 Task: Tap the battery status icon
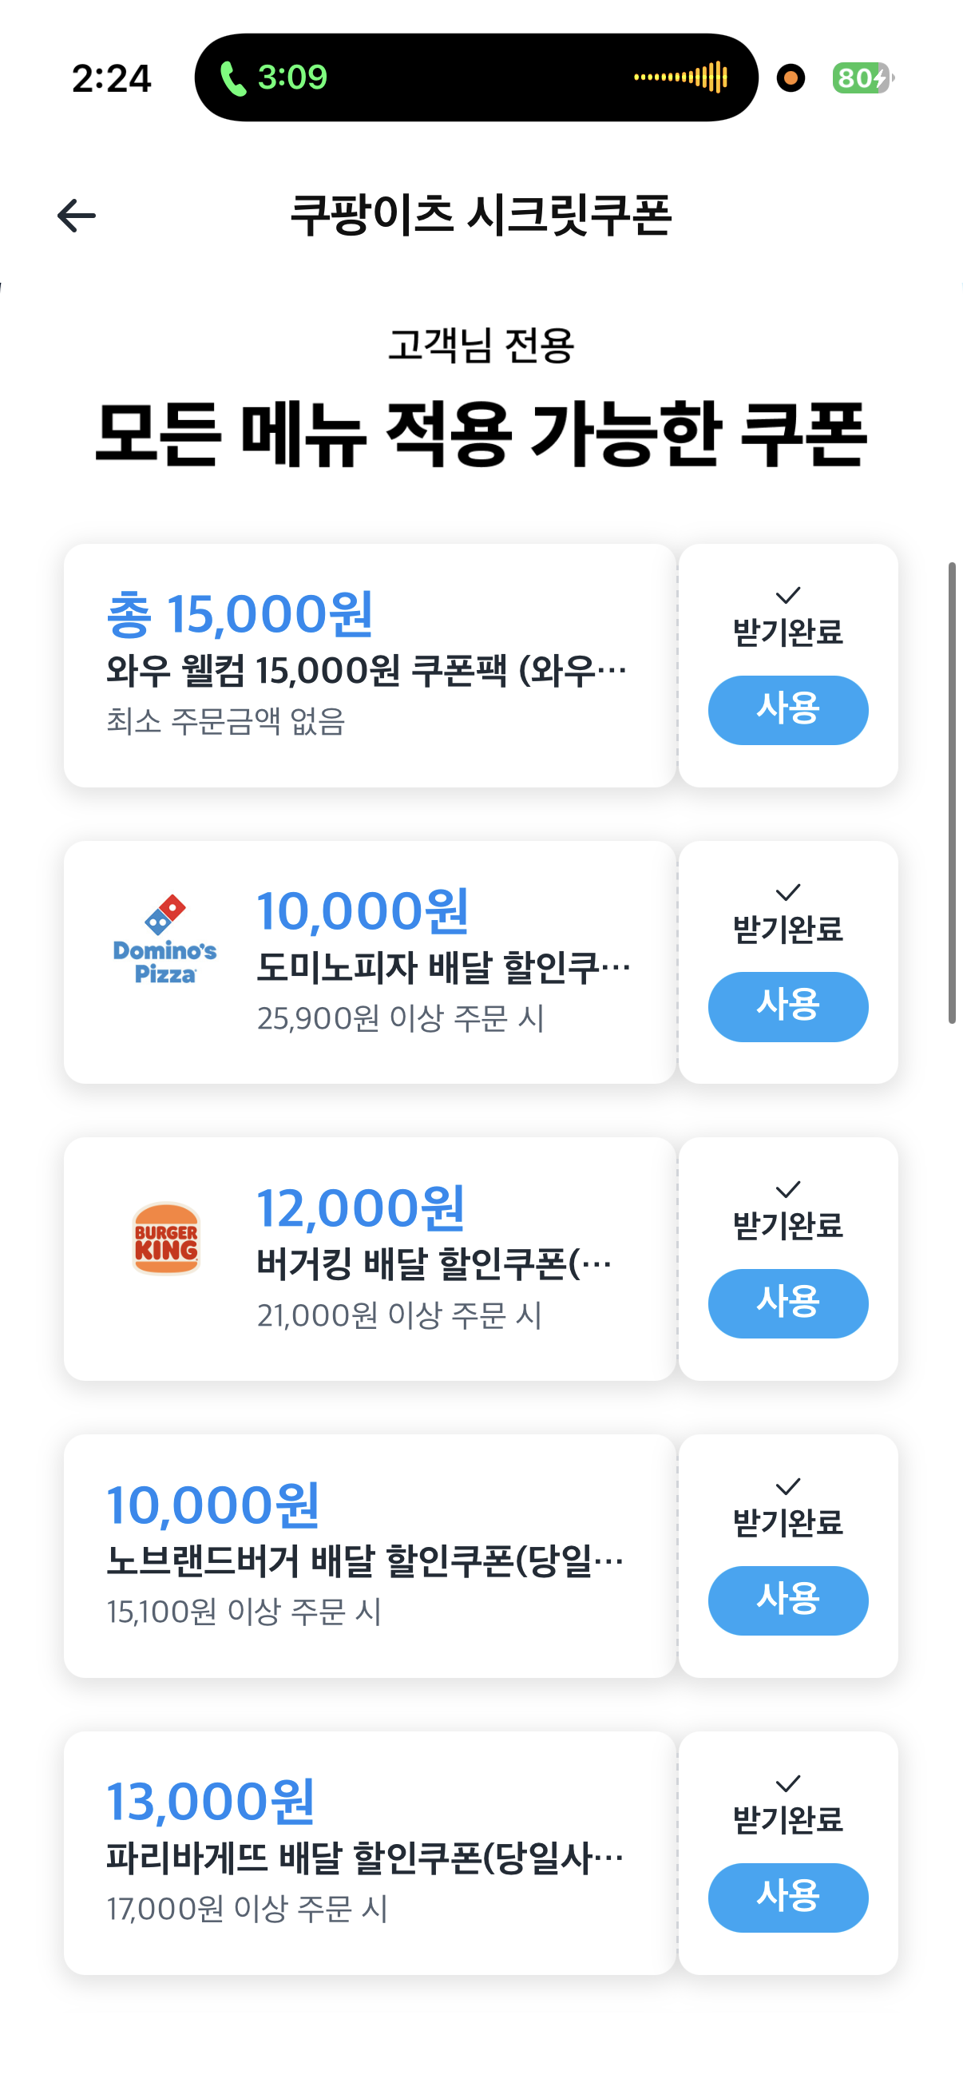[x=862, y=78]
